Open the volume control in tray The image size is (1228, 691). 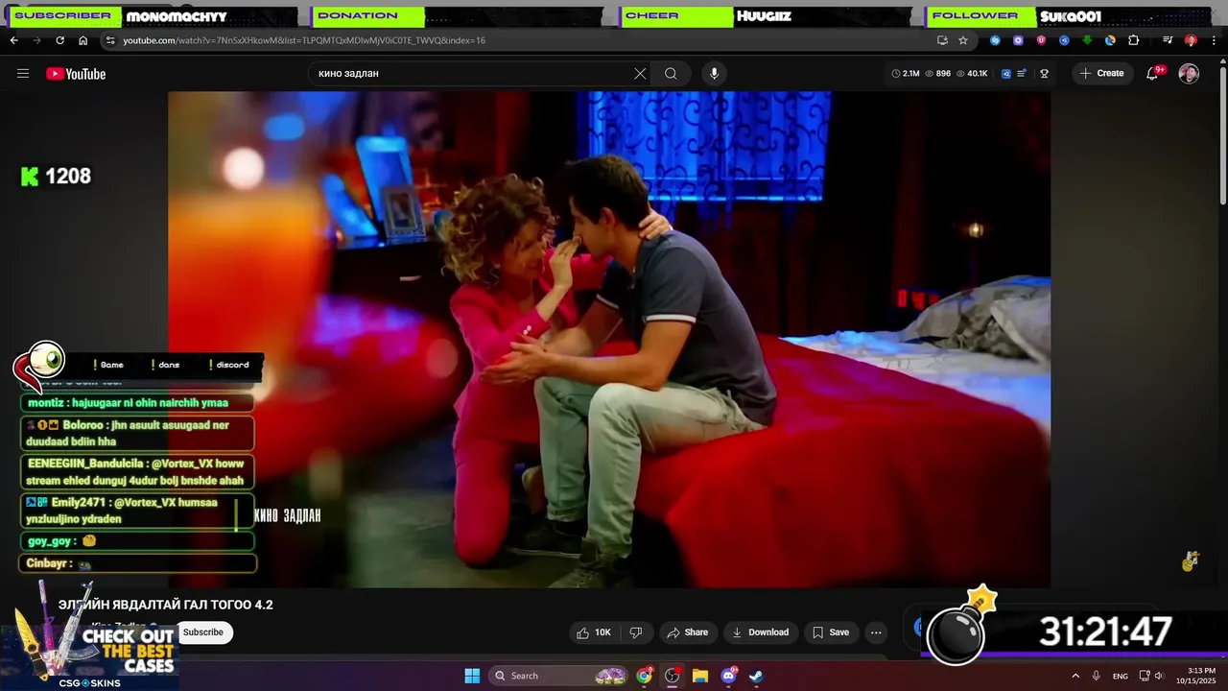tap(1159, 676)
